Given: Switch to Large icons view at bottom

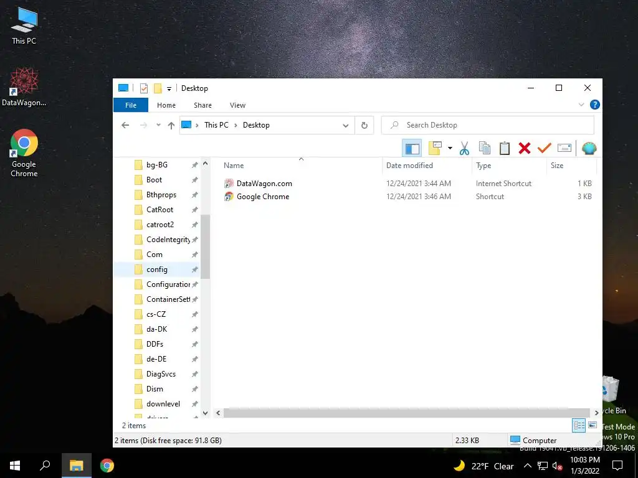Looking at the screenshot, I should pyautogui.click(x=593, y=426).
